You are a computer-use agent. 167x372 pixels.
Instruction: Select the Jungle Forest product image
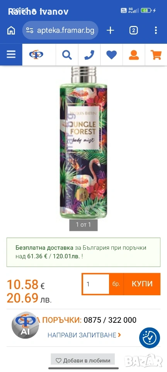point(83,141)
